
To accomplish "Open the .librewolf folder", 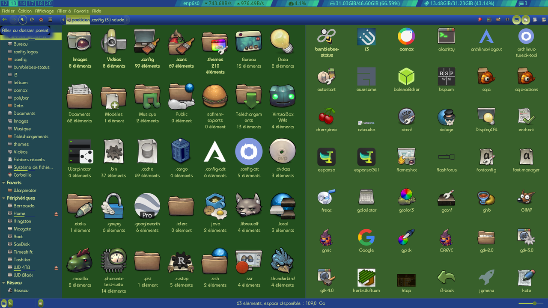I will point(249,213).
